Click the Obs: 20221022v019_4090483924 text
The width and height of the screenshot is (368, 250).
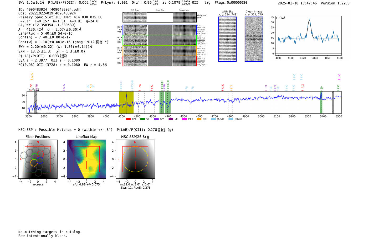coord(47,13)
